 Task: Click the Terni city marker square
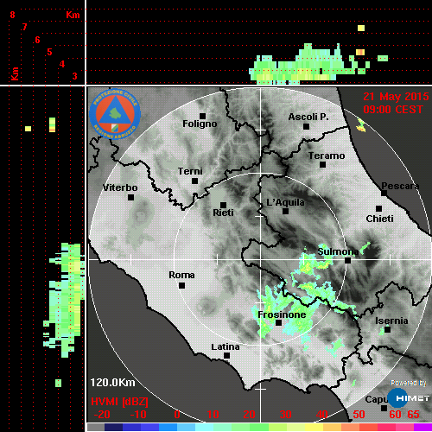pos(195,181)
